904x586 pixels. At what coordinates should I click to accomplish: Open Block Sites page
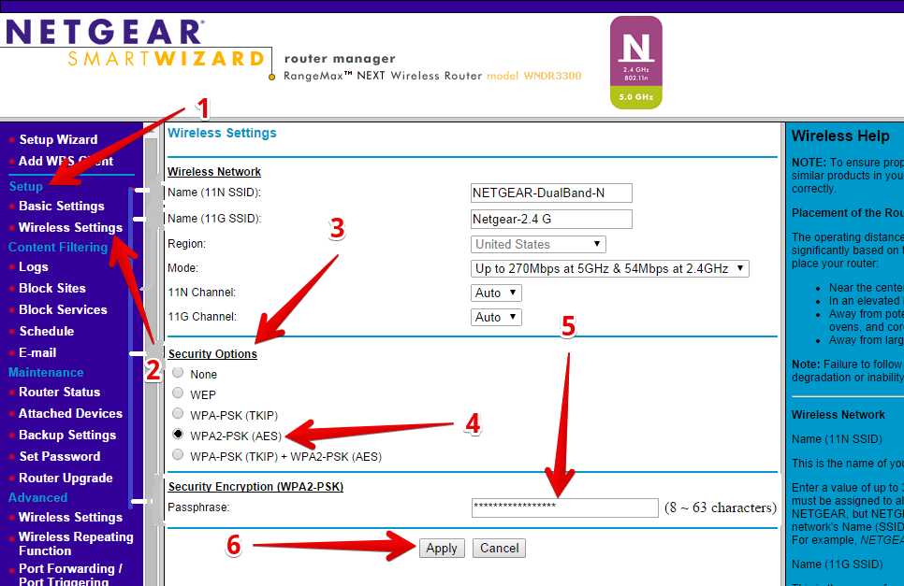[51, 289]
